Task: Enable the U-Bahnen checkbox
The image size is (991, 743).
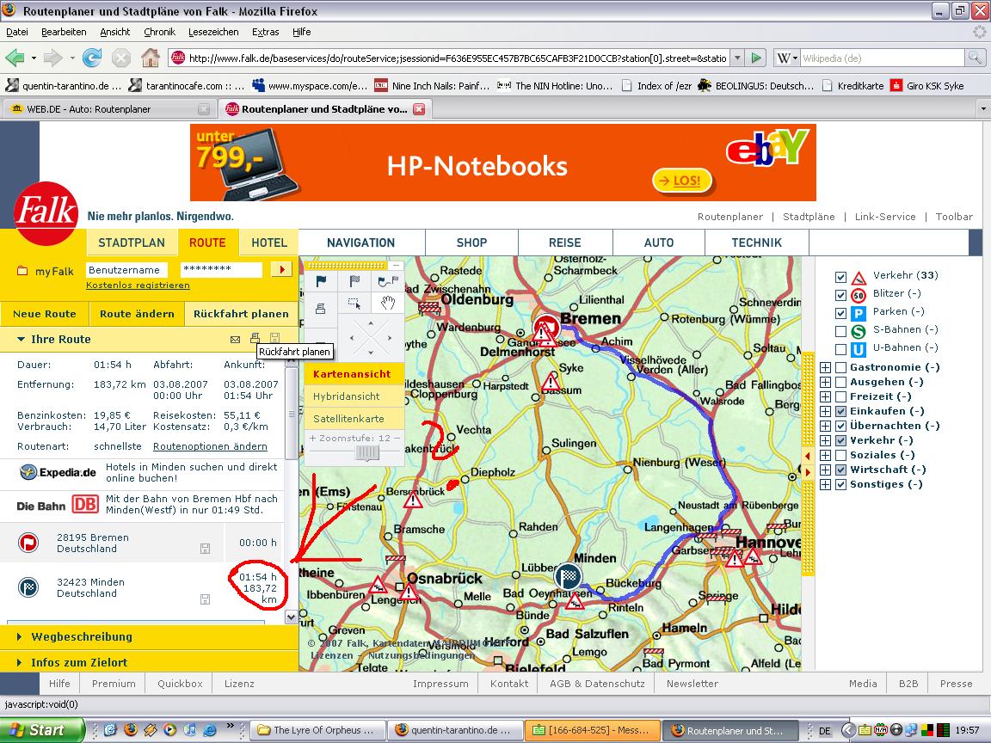Action: (840, 349)
